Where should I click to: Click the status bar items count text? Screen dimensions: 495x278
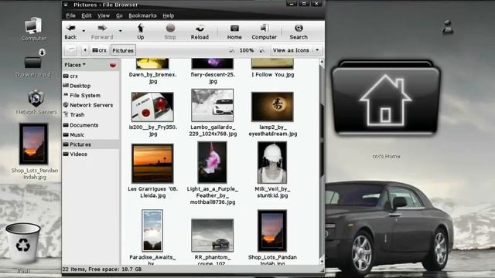[x=101, y=270]
